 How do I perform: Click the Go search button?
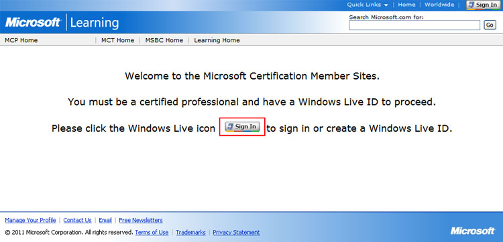[490, 25]
